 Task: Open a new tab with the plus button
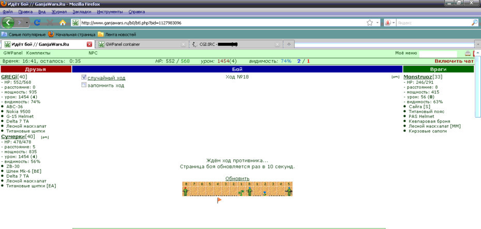(289, 44)
